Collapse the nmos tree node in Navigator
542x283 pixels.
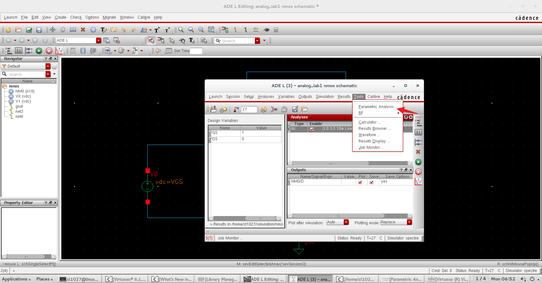[4, 86]
